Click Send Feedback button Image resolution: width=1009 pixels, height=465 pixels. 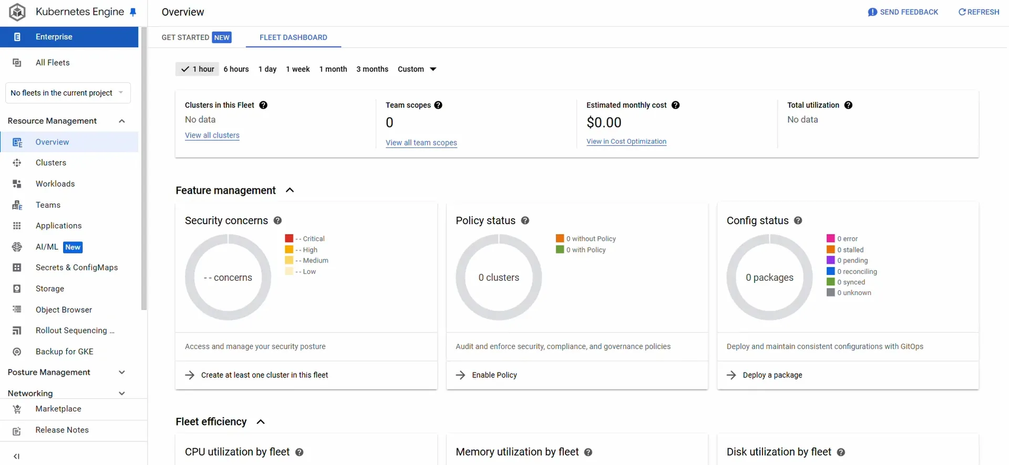(x=903, y=12)
